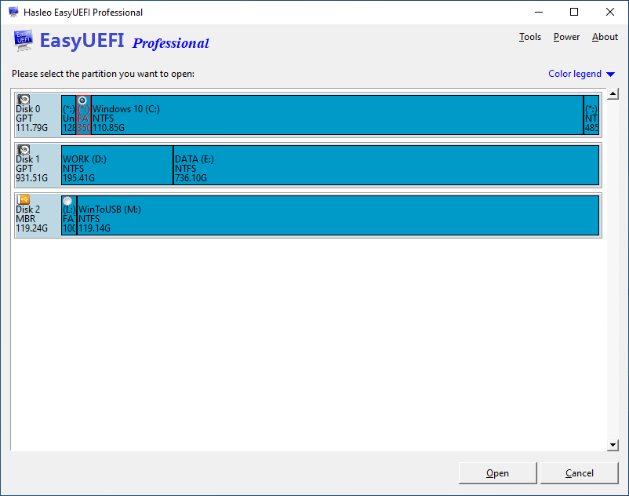Click the title bar application icon

pos(13,12)
